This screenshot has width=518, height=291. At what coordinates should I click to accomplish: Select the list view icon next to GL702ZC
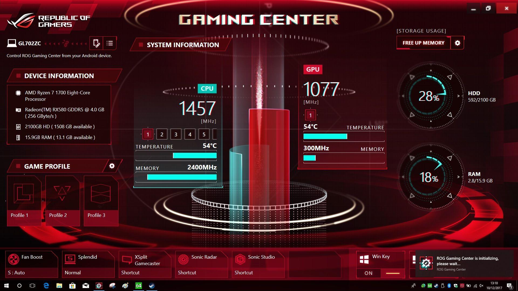pyautogui.click(x=109, y=42)
